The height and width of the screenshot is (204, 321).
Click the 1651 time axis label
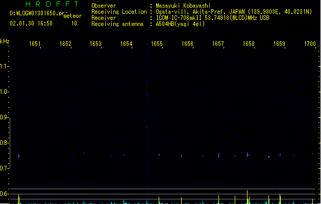(35, 44)
